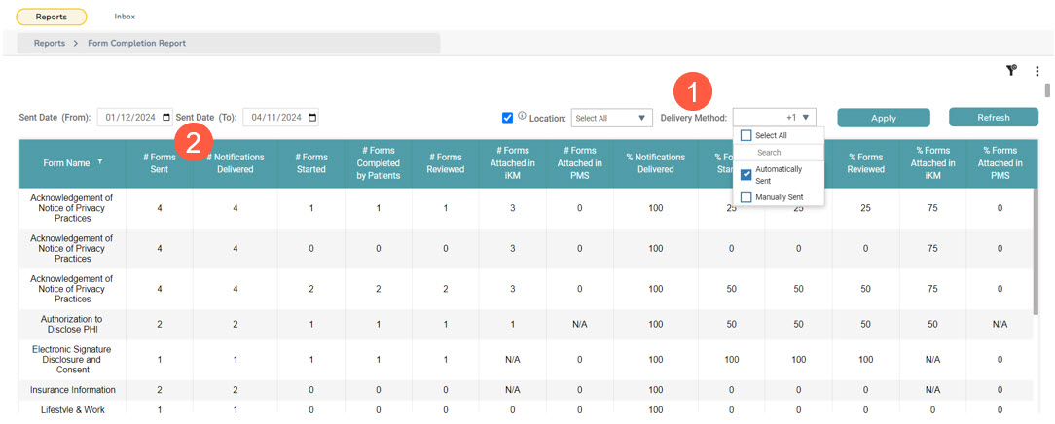1055x424 pixels.
Task: Open calendar picker for Sent Date From
Action: point(166,118)
